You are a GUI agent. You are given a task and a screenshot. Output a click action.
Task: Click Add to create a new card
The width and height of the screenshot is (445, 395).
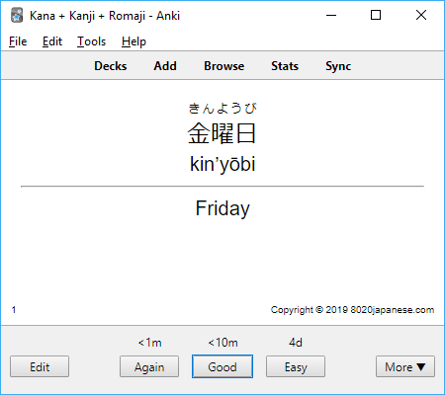pyautogui.click(x=165, y=66)
